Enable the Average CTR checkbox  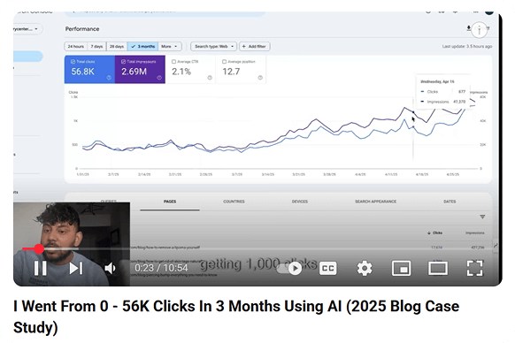(x=173, y=61)
